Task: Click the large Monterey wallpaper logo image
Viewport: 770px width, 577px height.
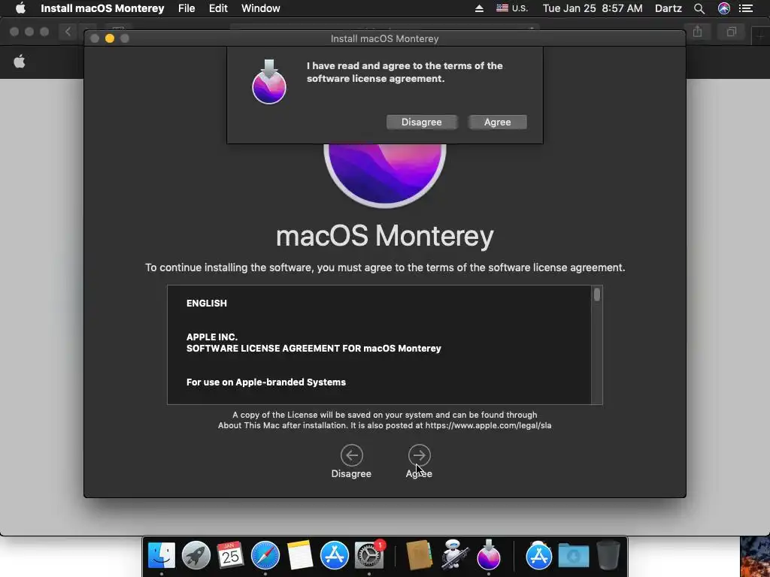Action: pyautogui.click(x=385, y=176)
